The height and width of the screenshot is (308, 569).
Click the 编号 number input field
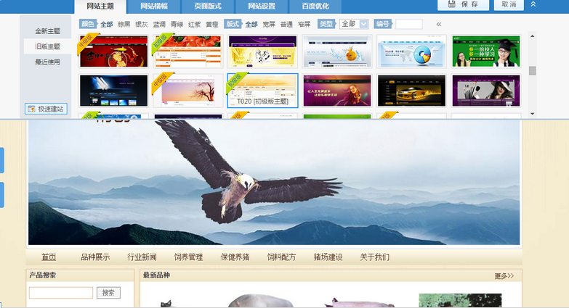coord(408,24)
